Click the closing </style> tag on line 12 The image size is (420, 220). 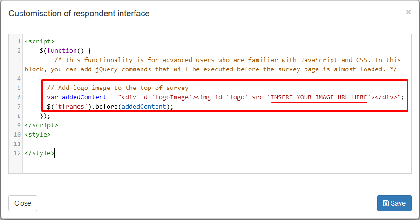pos(40,153)
